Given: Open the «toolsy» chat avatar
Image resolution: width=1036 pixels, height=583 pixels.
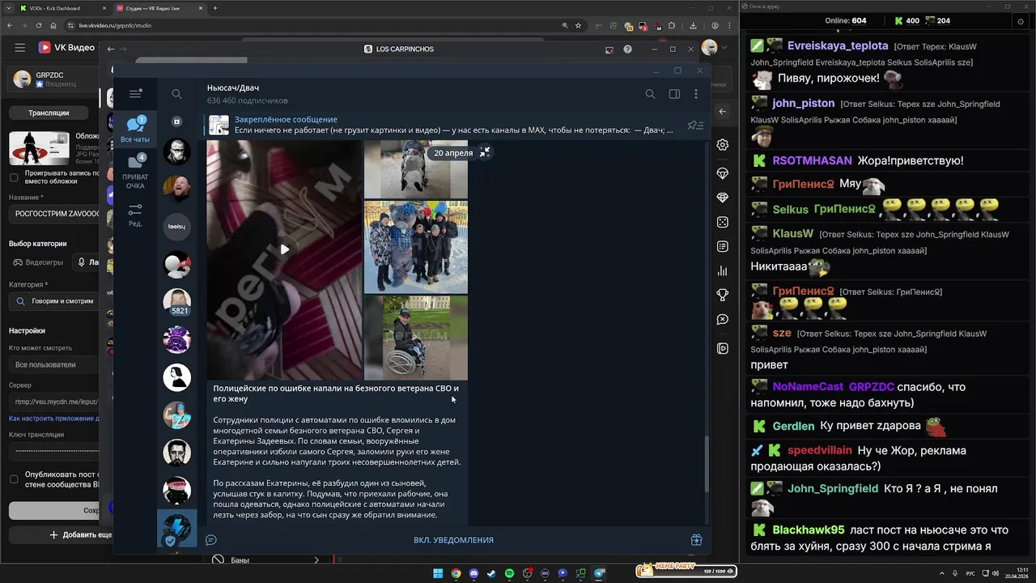Looking at the screenshot, I should [x=177, y=227].
